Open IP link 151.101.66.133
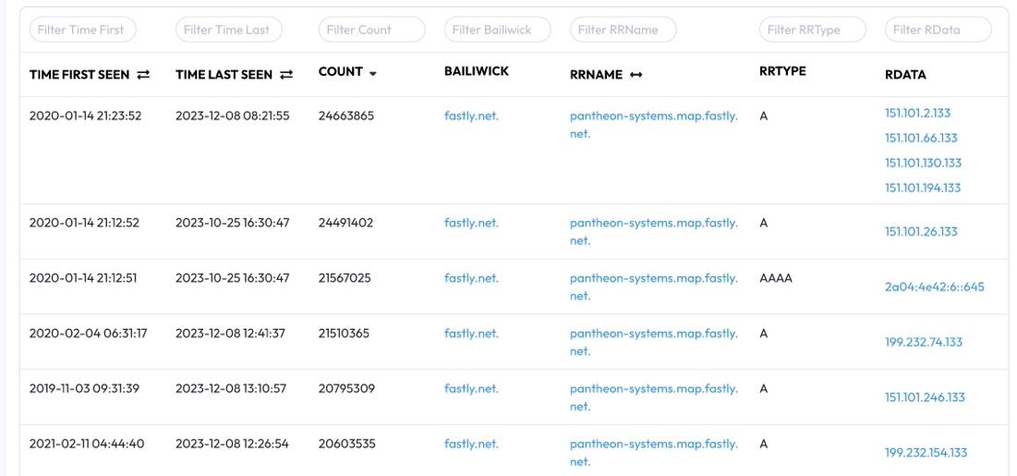Image resolution: width=1017 pixels, height=476 pixels. point(921,138)
